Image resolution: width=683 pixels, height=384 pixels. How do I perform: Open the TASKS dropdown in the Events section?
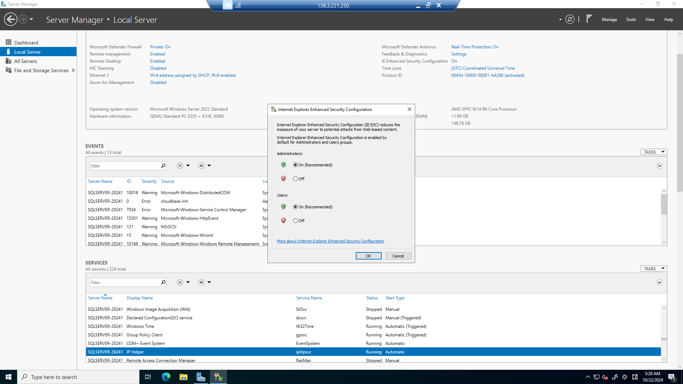[x=653, y=152]
